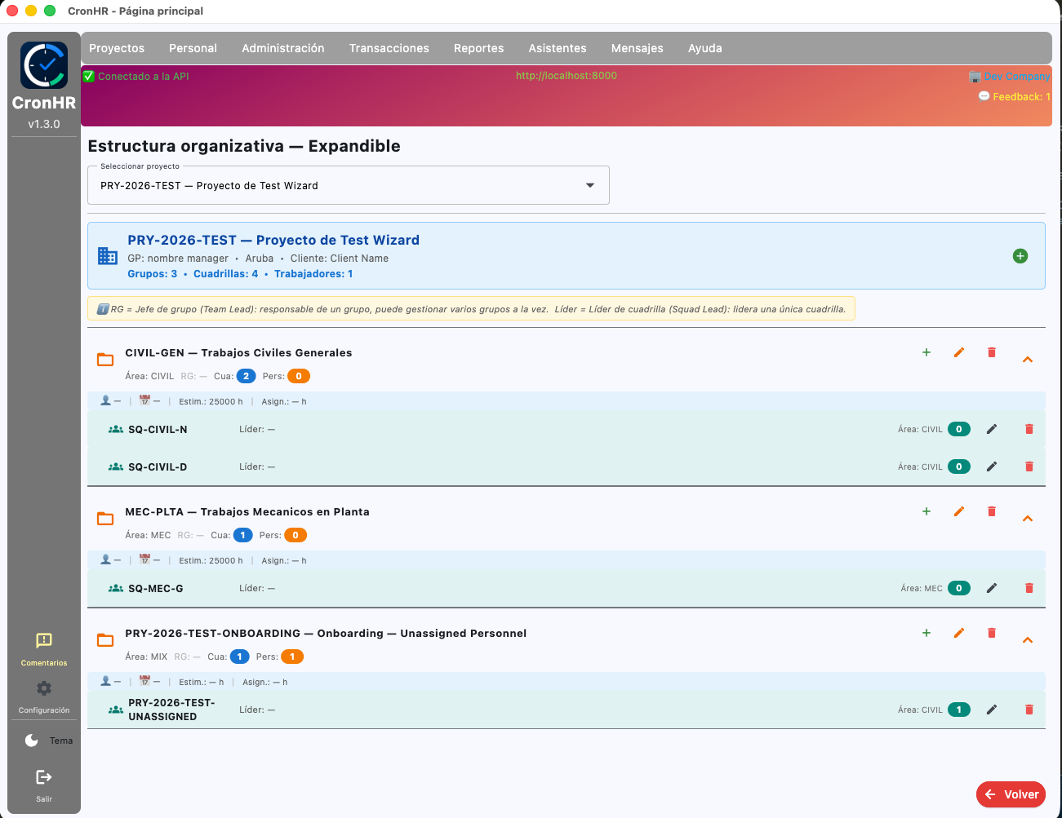Image resolution: width=1062 pixels, height=818 pixels.
Task: Delete the CIVIL-GEN group
Action: pyautogui.click(x=992, y=352)
